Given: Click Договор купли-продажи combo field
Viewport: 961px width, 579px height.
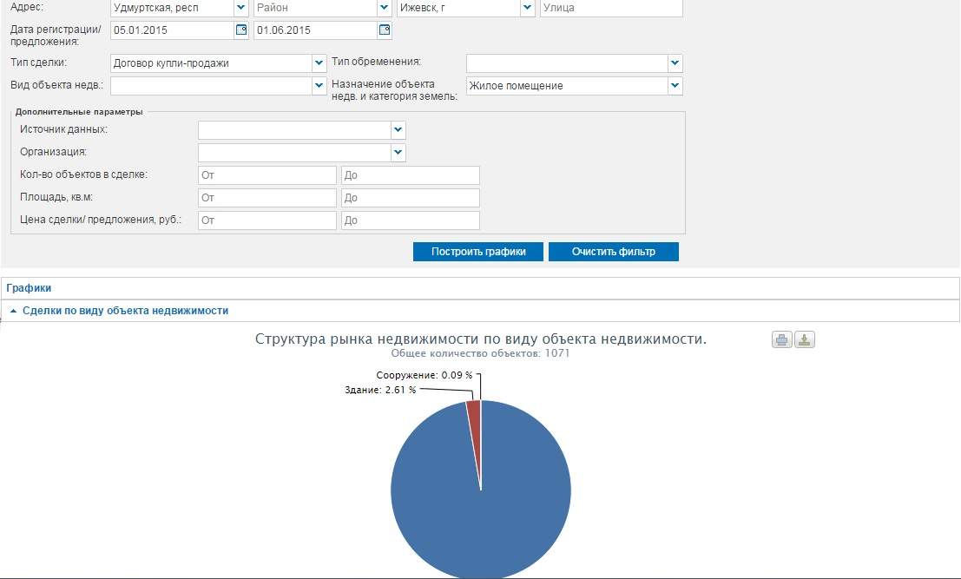Looking at the screenshot, I should (x=212, y=63).
